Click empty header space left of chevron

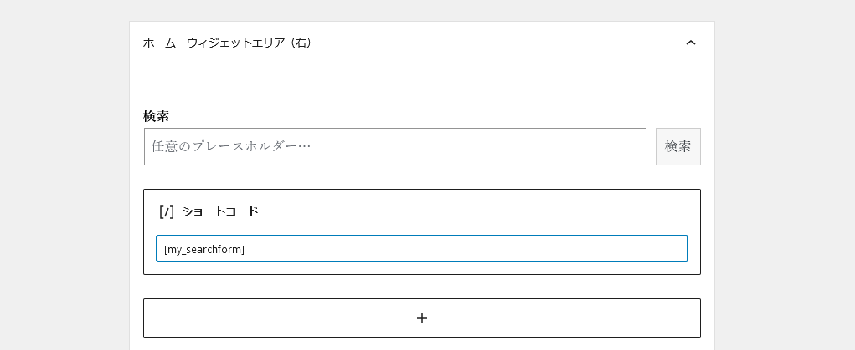[x=502, y=43]
